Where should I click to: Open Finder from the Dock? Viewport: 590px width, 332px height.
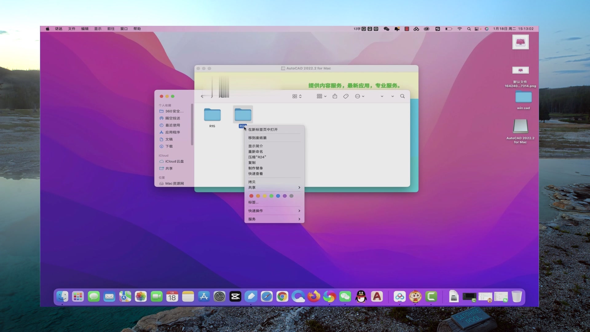coord(62,297)
